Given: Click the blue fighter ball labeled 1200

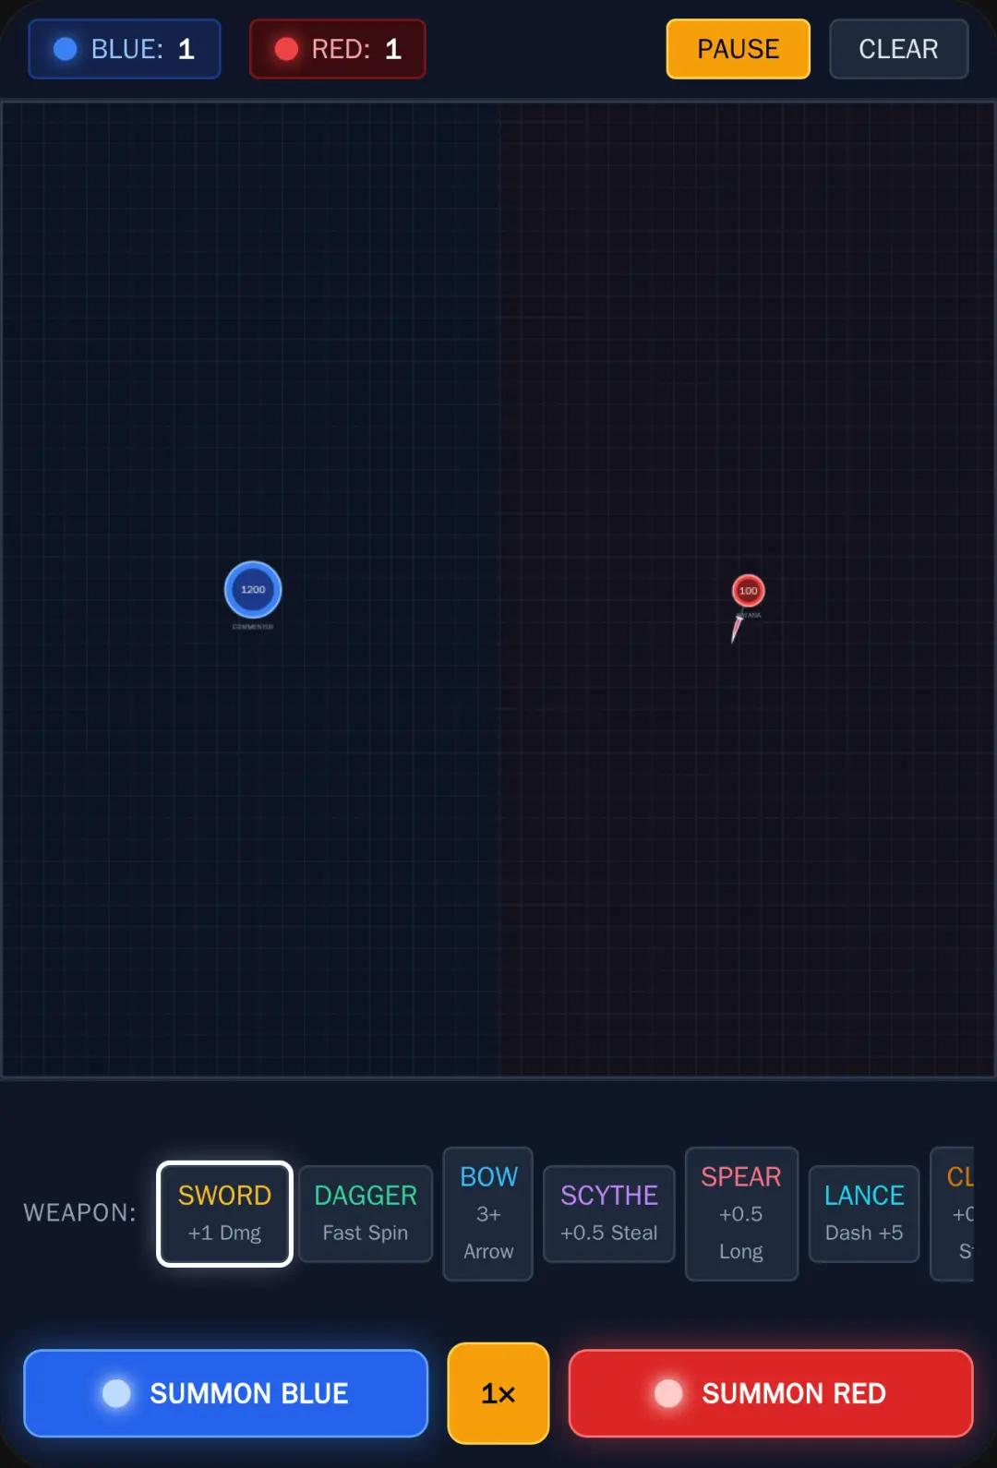Looking at the screenshot, I should pyautogui.click(x=253, y=590).
